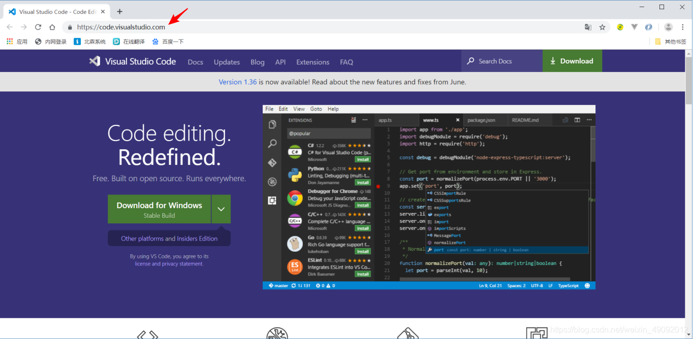
Task: Open the FAQ navigation item
Action: [x=346, y=62]
